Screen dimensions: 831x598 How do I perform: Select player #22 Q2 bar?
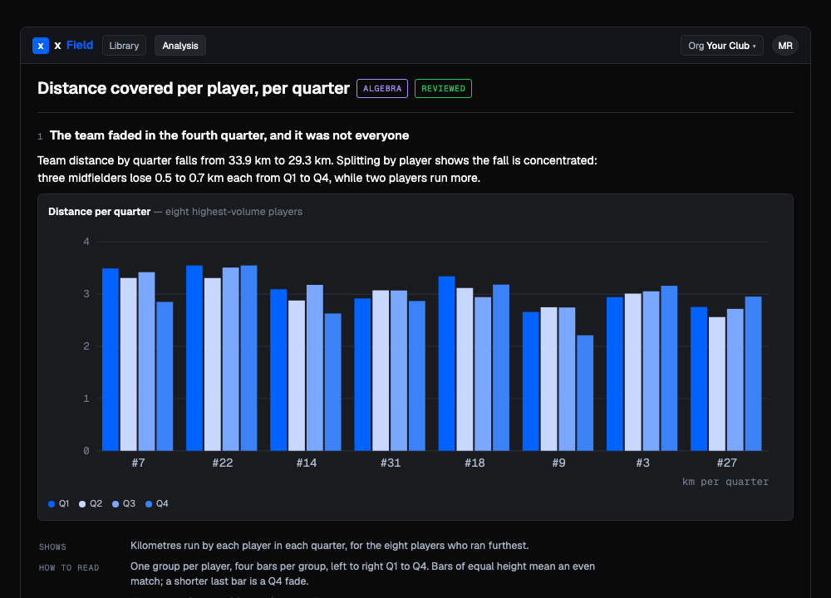tap(213, 365)
